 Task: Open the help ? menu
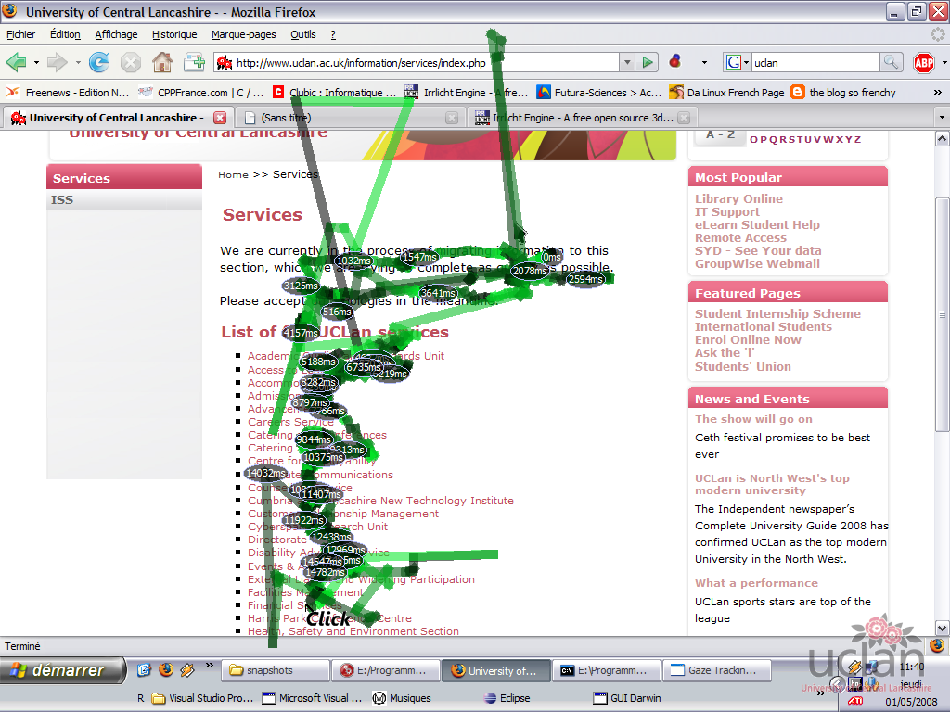(333, 34)
